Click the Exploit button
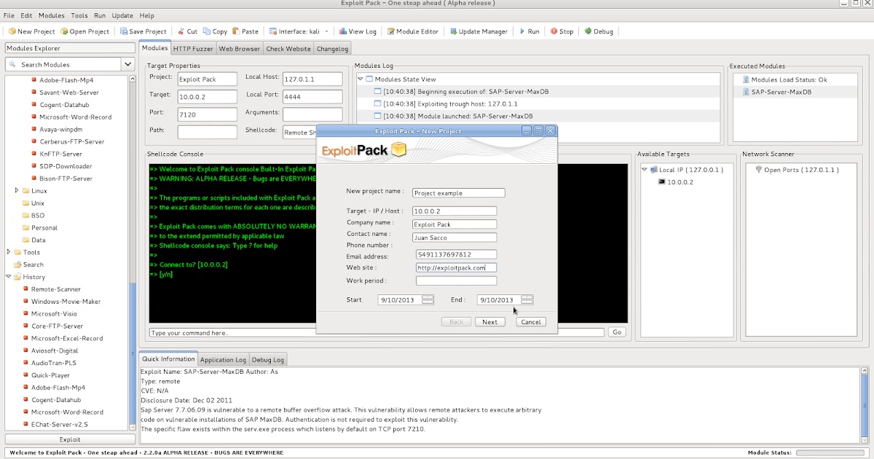 tap(70, 440)
